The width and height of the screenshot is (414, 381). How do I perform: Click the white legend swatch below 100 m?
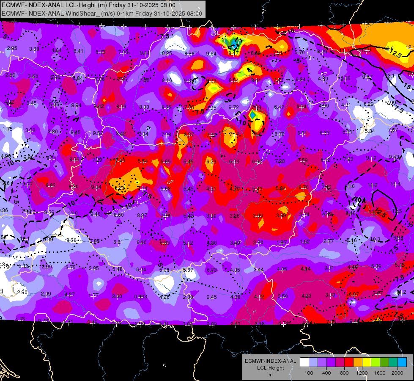(304, 362)
